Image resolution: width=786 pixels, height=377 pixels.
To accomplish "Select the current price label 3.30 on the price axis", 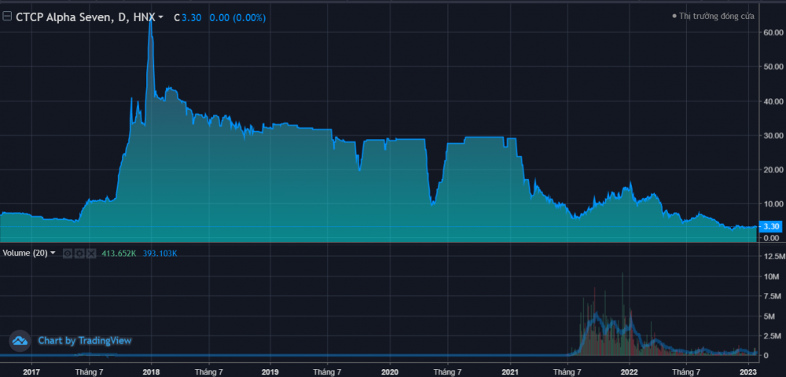I will 770,226.
